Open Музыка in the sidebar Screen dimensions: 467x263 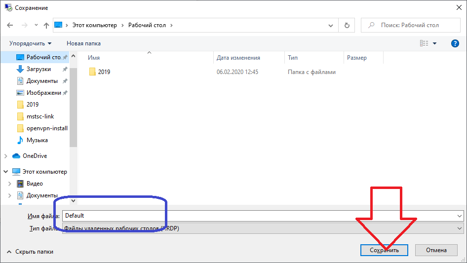37,140
